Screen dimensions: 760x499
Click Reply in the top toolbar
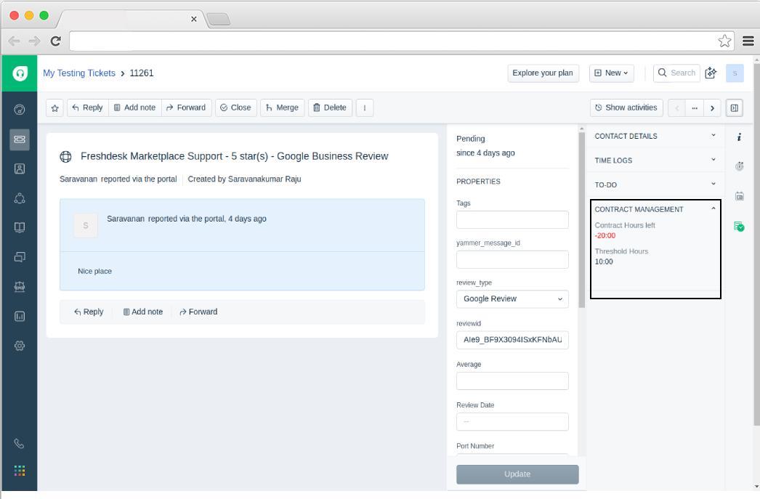[88, 107]
